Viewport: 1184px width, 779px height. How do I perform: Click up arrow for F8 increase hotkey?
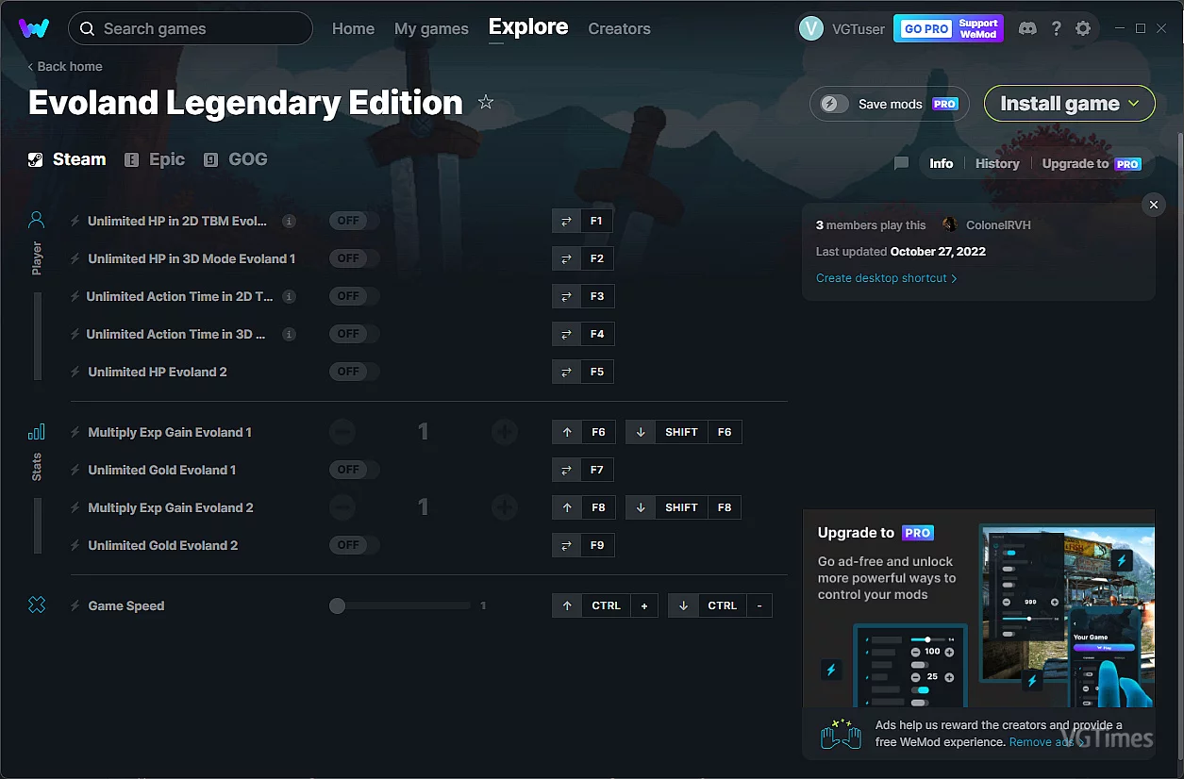click(566, 507)
